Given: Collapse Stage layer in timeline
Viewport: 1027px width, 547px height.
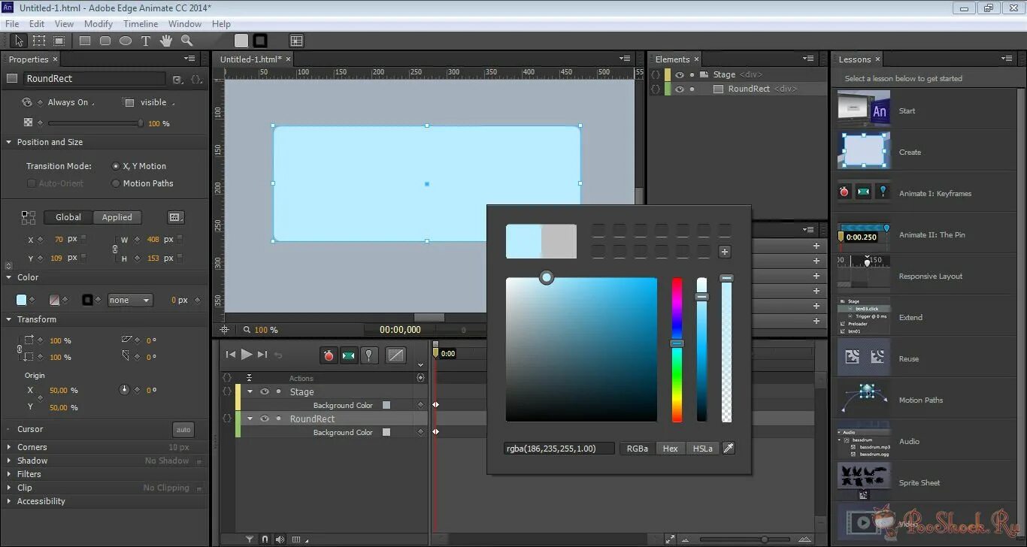Looking at the screenshot, I should point(250,391).
